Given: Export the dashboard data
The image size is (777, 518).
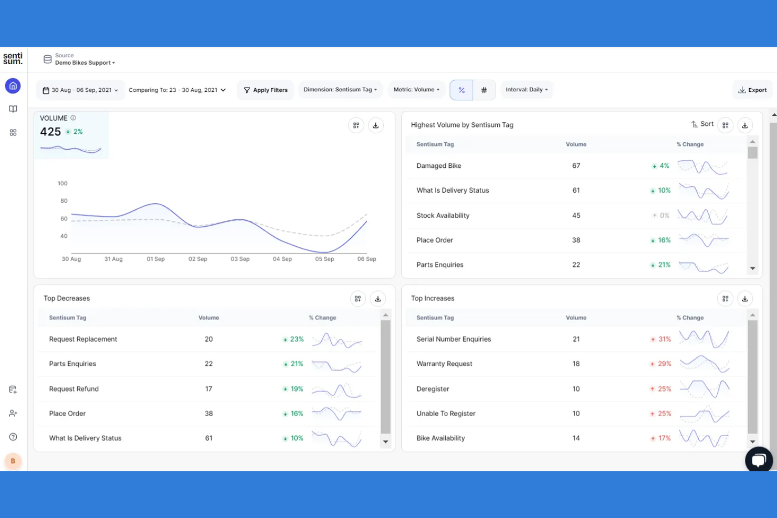Looking at the screenshot, I should tap(752, 90).
